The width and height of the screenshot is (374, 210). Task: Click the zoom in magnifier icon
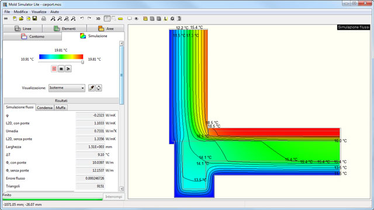click(53, 19)
